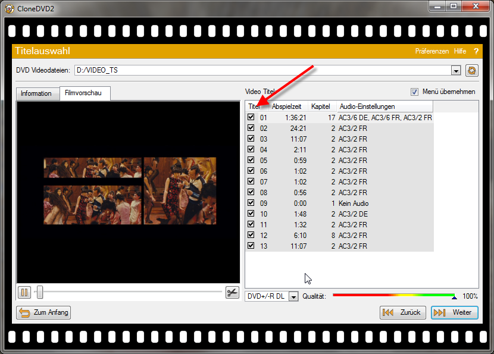Click the CloneDVD2 sheep app icon
This screenshot has height=354, width=494.
click(10, 8)
